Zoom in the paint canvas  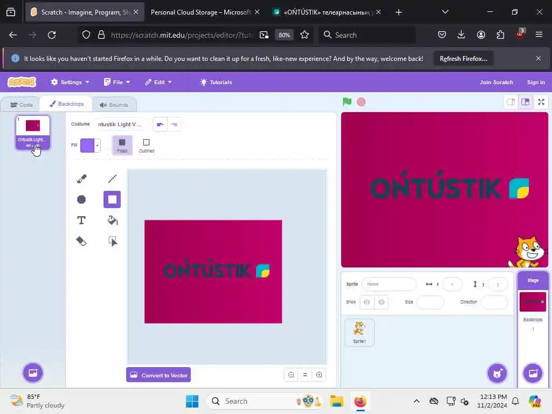(319, 375)
